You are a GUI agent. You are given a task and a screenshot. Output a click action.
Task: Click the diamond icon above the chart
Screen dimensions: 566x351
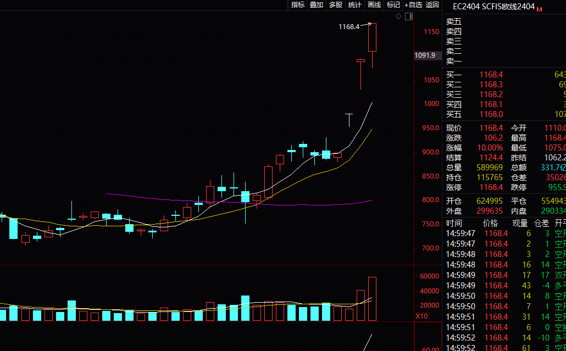[399, 17]
